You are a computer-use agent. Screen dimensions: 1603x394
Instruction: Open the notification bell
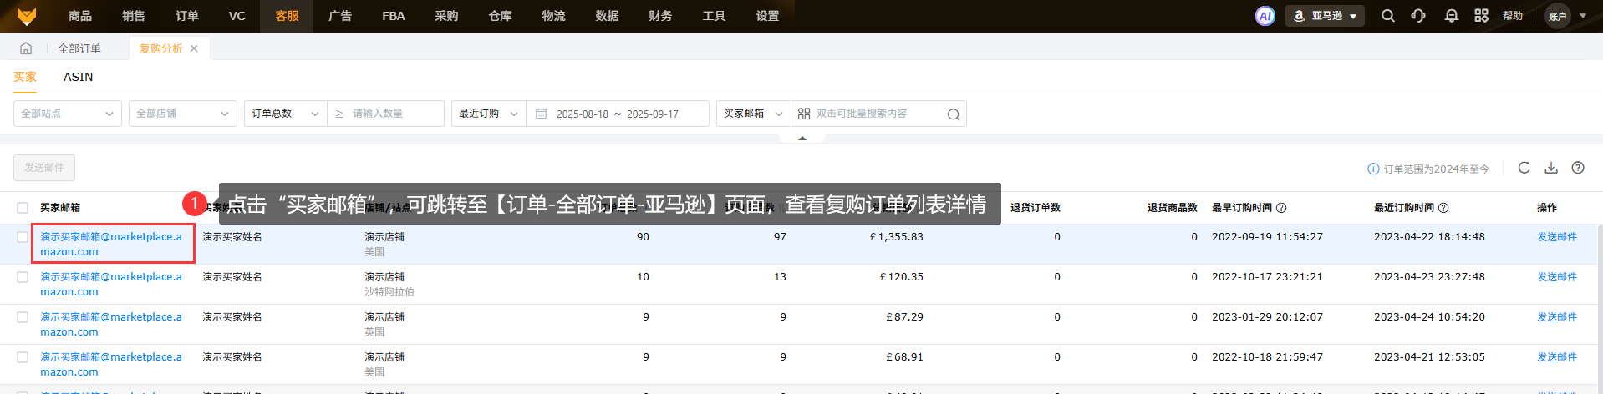(x=1451, y=16)
